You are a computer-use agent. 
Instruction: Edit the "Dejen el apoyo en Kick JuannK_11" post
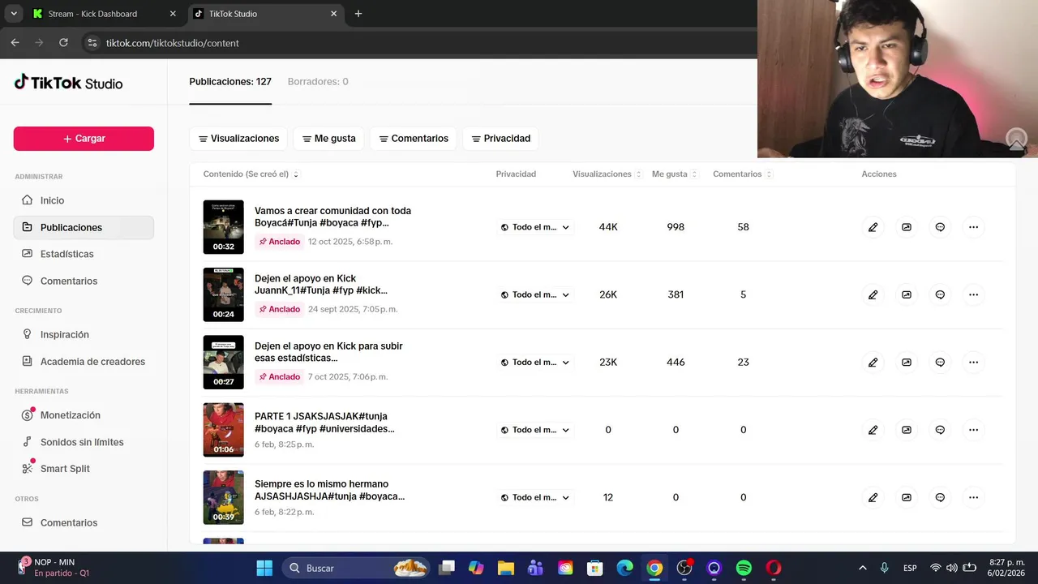pos(873,294)
